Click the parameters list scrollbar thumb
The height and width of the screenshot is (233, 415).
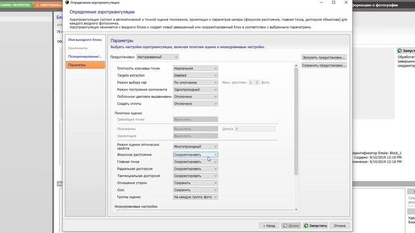click(296, 122)
